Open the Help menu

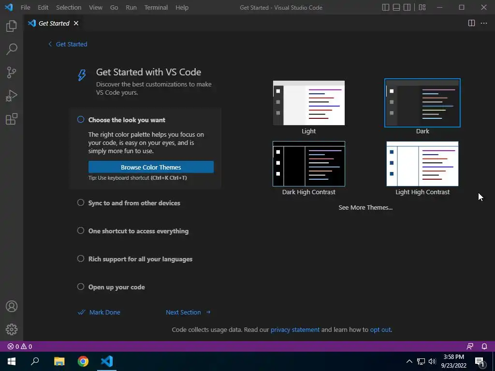pyautogui.click(x=182, y=7)
